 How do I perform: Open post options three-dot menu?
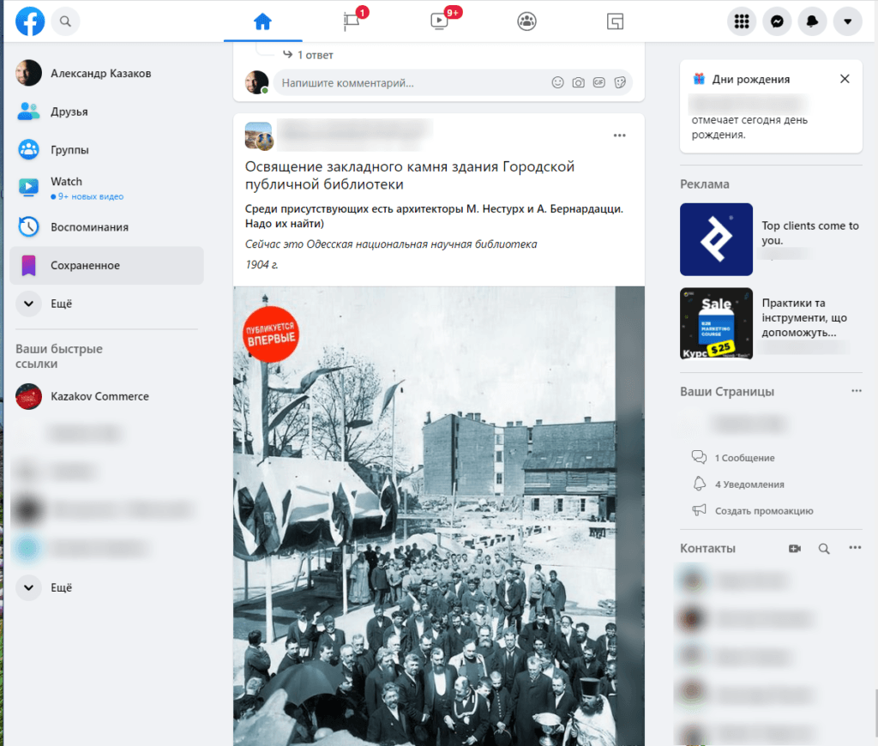click(619, 135)
